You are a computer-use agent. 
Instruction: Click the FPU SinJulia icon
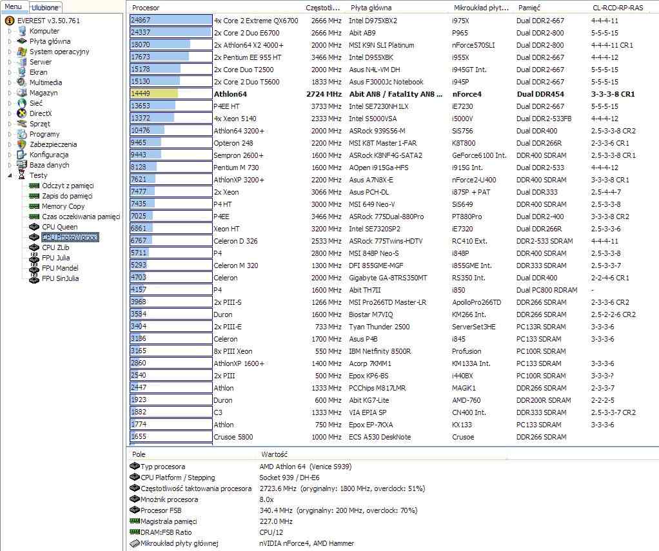coord(34,278)
